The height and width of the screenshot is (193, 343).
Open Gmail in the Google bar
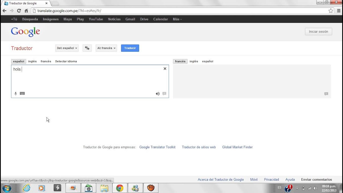pos(130,19)
